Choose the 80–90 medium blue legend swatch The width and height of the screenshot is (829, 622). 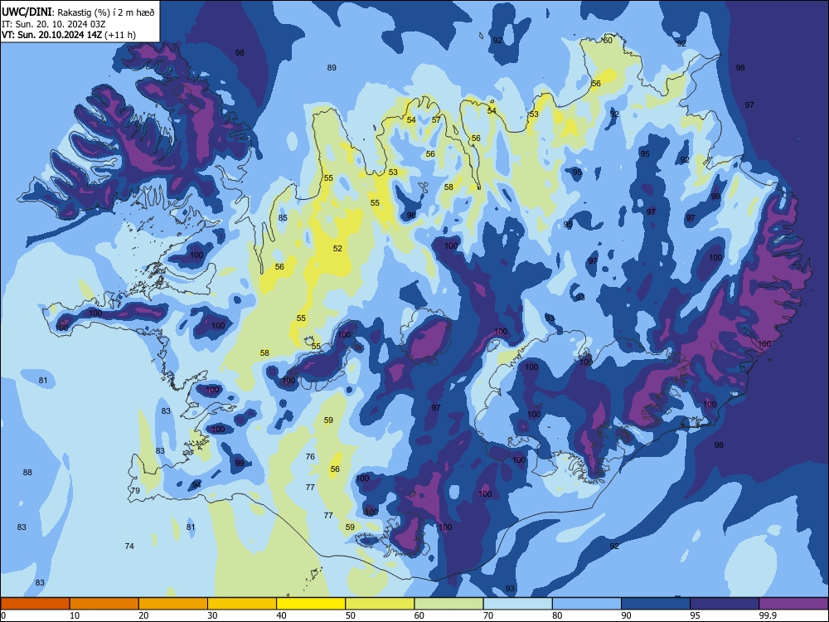coord(587,604)
